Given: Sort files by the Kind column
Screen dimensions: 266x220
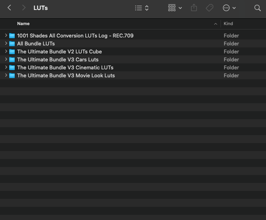Looking at the screenshot, I should tap(229, 24).
